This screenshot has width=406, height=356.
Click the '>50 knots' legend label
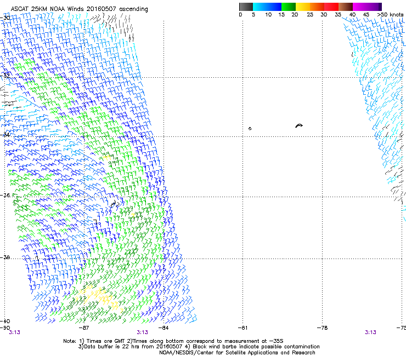point(390,15)
